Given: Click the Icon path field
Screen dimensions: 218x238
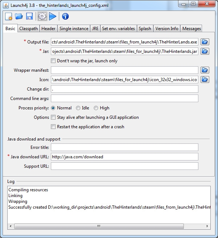Looking at the screenshot, I should point(125,80).
